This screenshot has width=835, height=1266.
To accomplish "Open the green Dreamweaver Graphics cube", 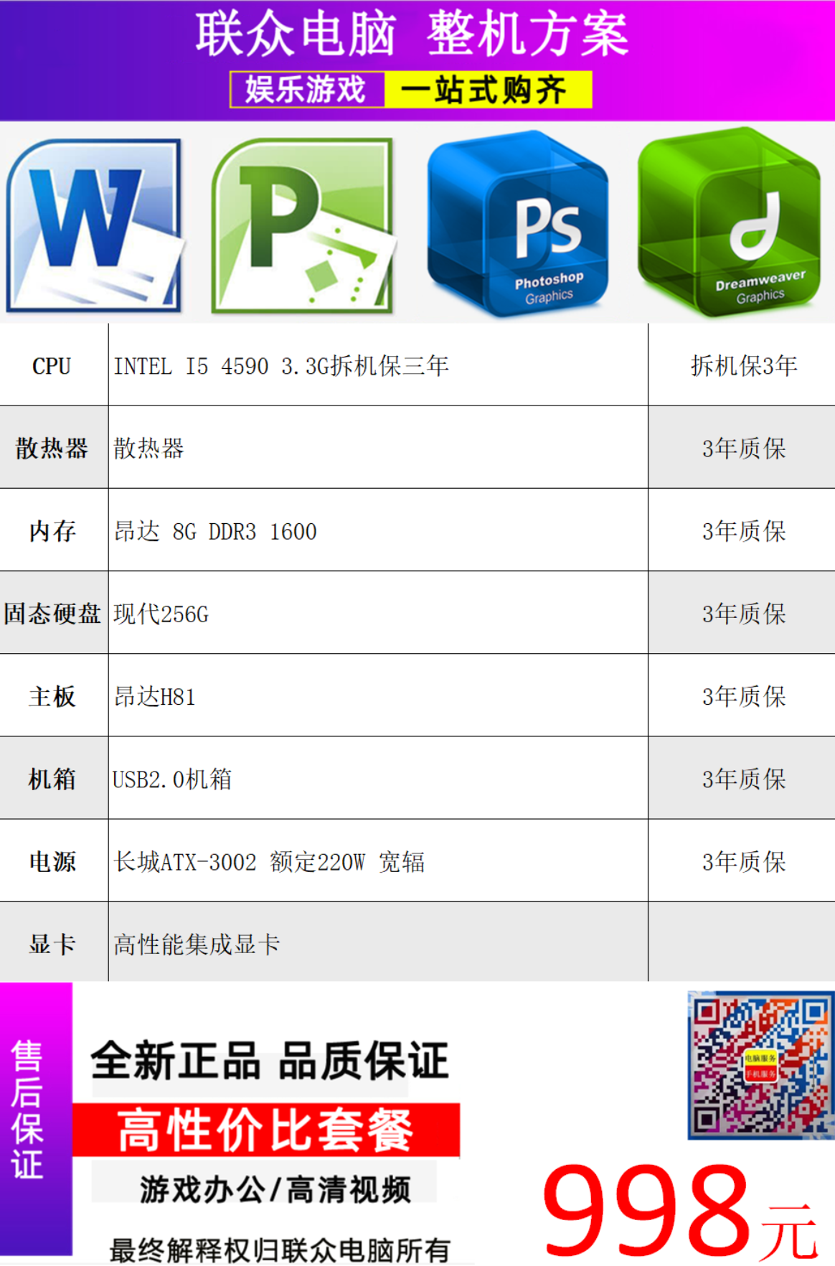I will tap(729, 222).
